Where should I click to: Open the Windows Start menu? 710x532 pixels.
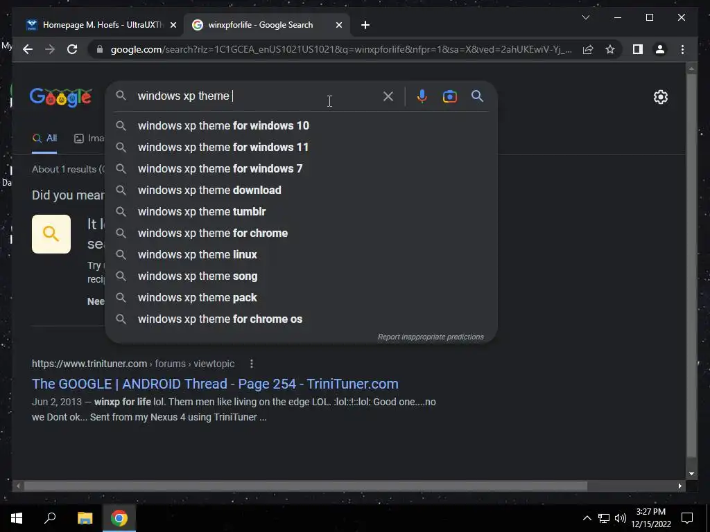[x=17, y=518]
